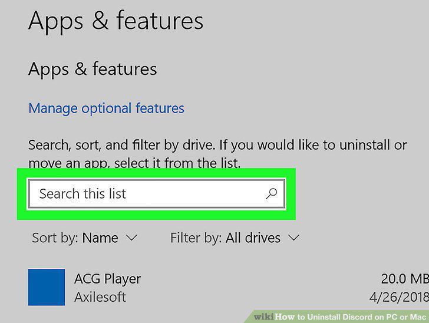Select the blue ACG Player app icon
429x323 pixels.
coord(47,287)
